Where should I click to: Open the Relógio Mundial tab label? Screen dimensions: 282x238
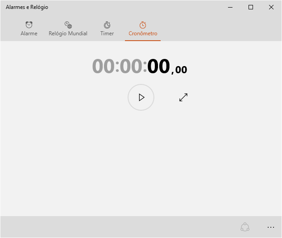click(x=68, y=33)
